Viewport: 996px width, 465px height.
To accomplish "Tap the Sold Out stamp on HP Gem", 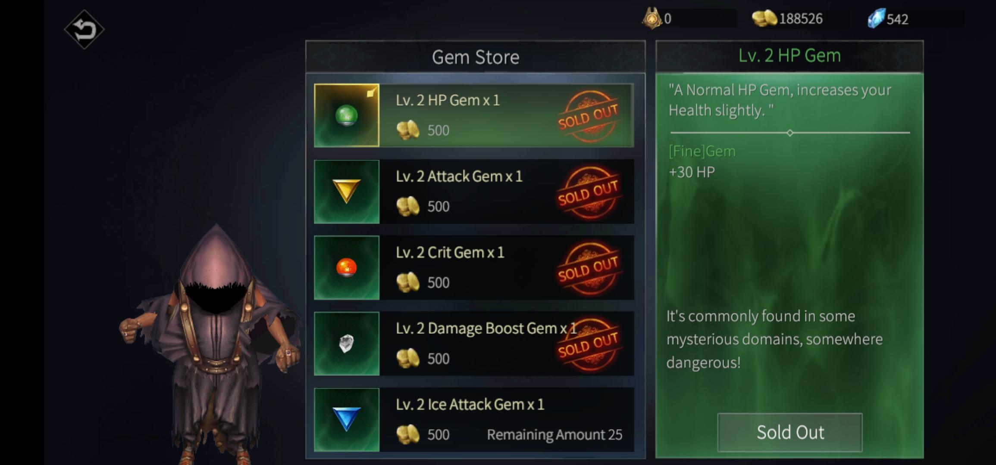I will coord(589,116).
